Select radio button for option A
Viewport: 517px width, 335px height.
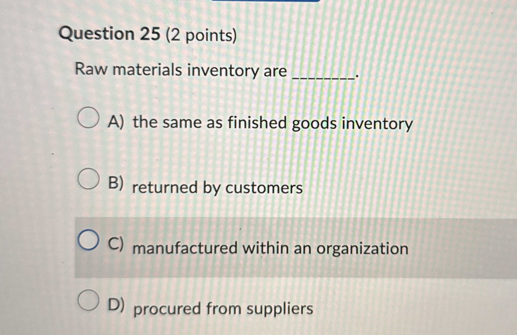(89, 118)
